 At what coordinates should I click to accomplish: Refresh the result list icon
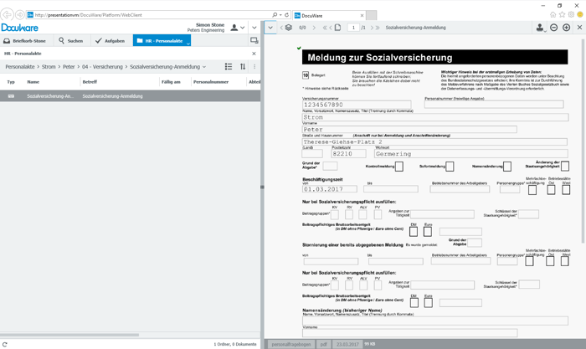tap(4, 344)
